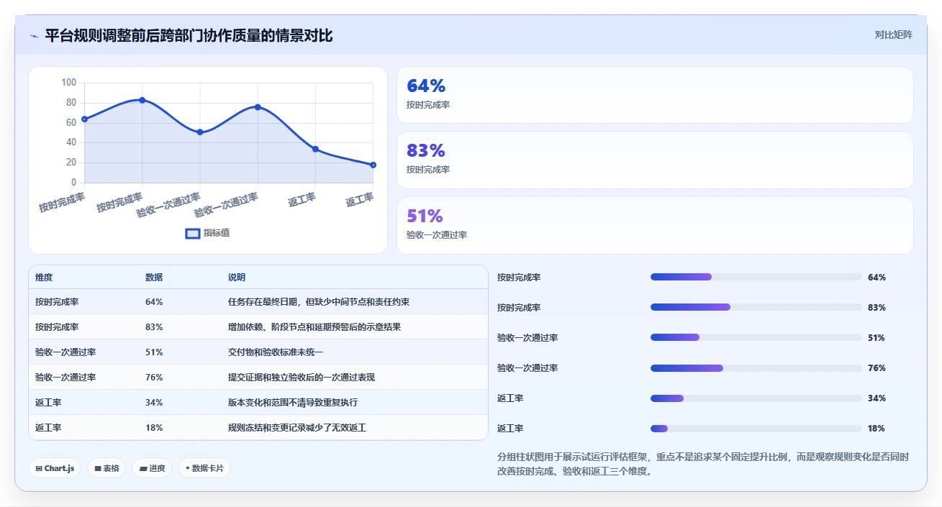Click the 51% cell in the data table

pos(154,352)
